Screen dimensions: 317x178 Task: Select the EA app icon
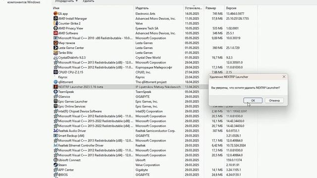pyautogui.click(x=55, y=13)
